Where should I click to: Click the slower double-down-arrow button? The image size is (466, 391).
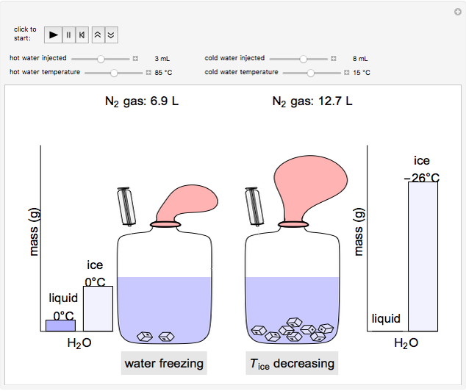coord(111,35)
